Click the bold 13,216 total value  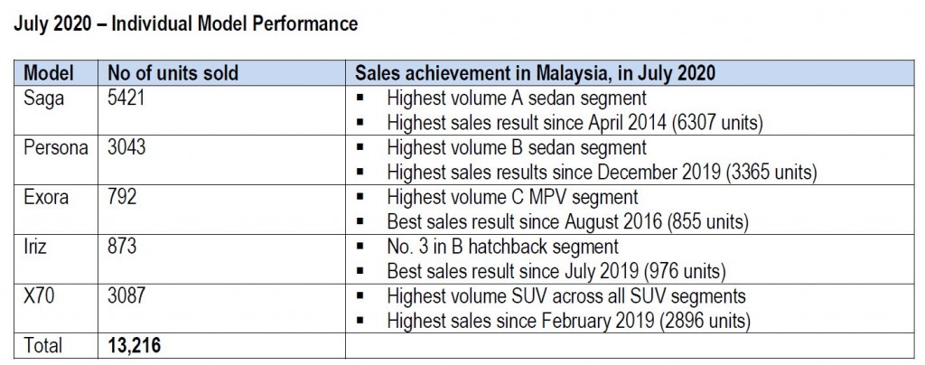(x=134, y=345)
